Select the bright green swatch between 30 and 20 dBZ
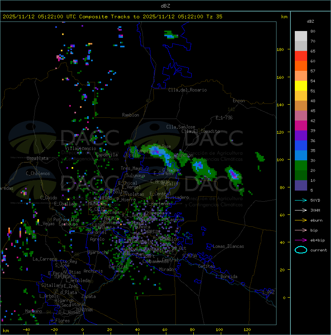 [x=301, y=166]
